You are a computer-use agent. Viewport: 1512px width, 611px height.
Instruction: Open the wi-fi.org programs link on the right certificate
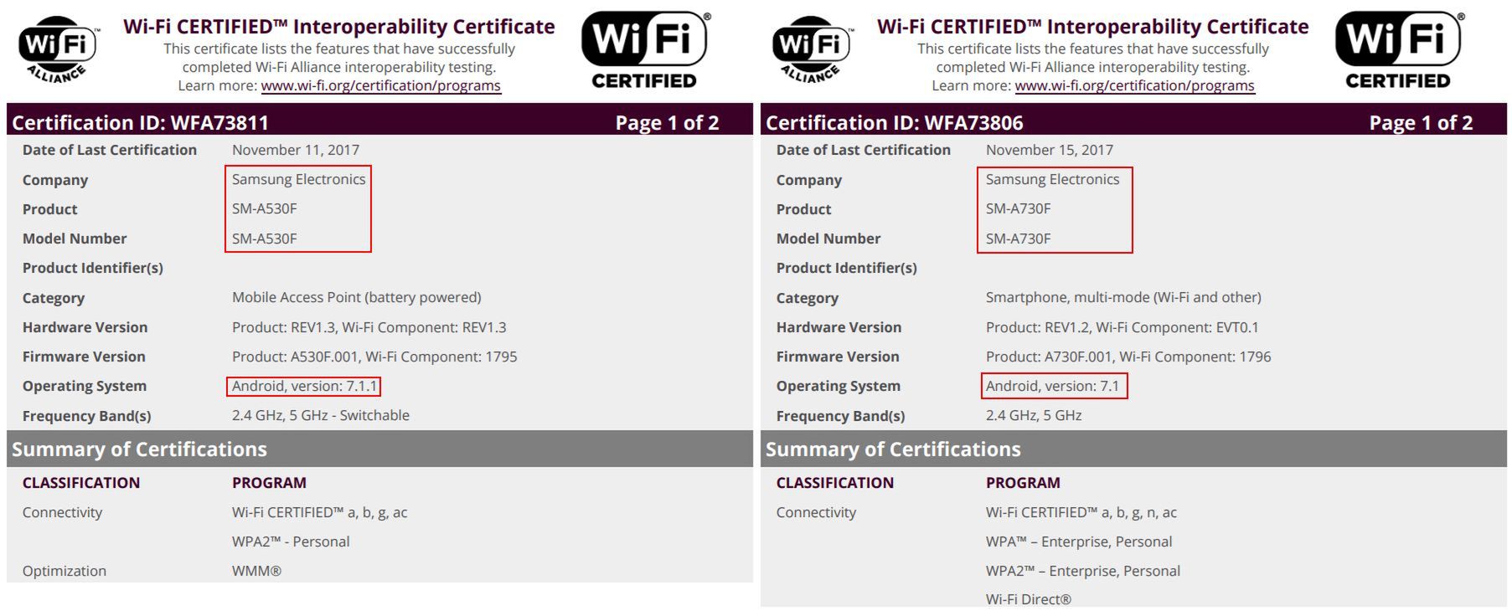tap(1134, 85)
